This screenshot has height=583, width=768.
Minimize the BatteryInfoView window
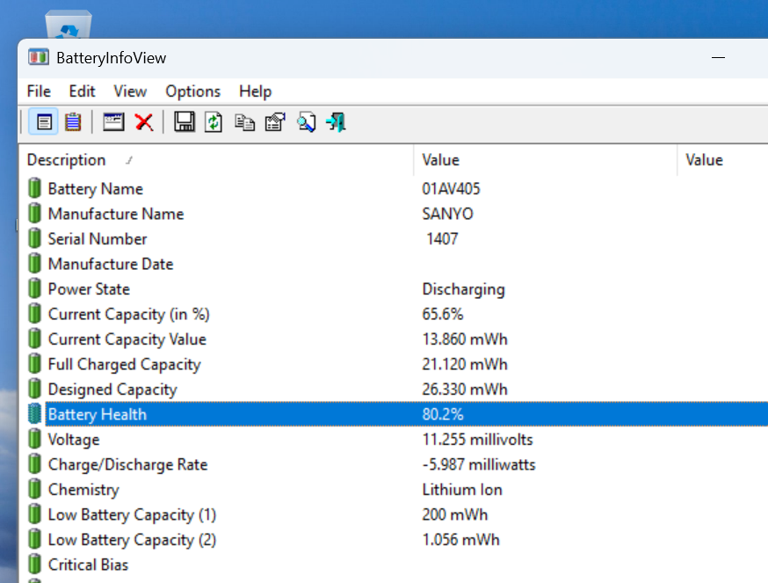click(x=718, y=58)
